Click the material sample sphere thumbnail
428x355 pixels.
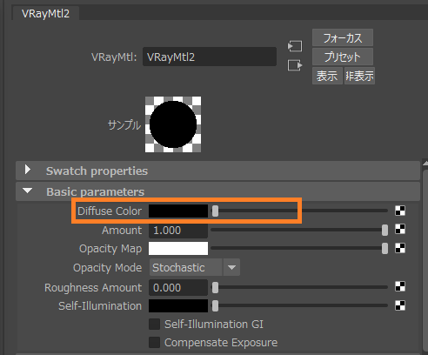coord(173,124)
